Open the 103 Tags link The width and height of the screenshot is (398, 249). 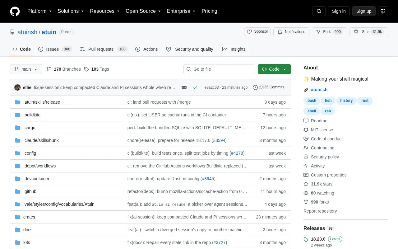click(x=96, y=69)
